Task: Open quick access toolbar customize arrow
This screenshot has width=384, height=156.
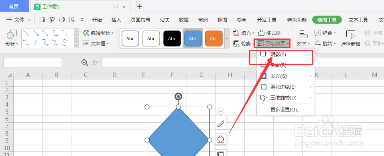Action: 82,20
